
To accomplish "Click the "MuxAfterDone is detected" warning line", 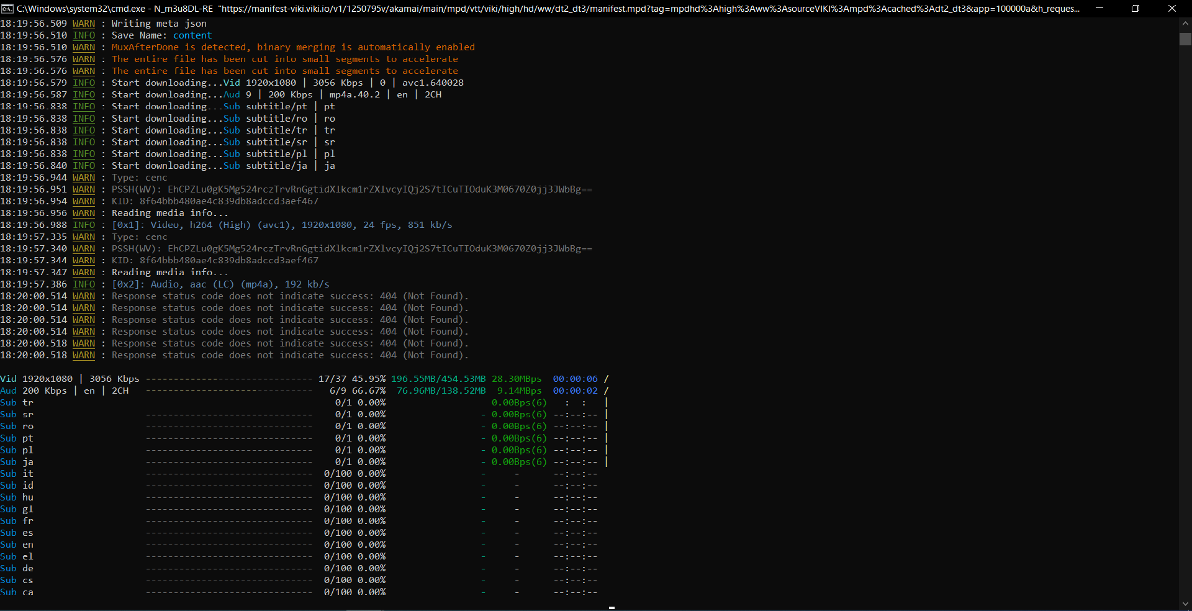I will [x=293, y=47].
